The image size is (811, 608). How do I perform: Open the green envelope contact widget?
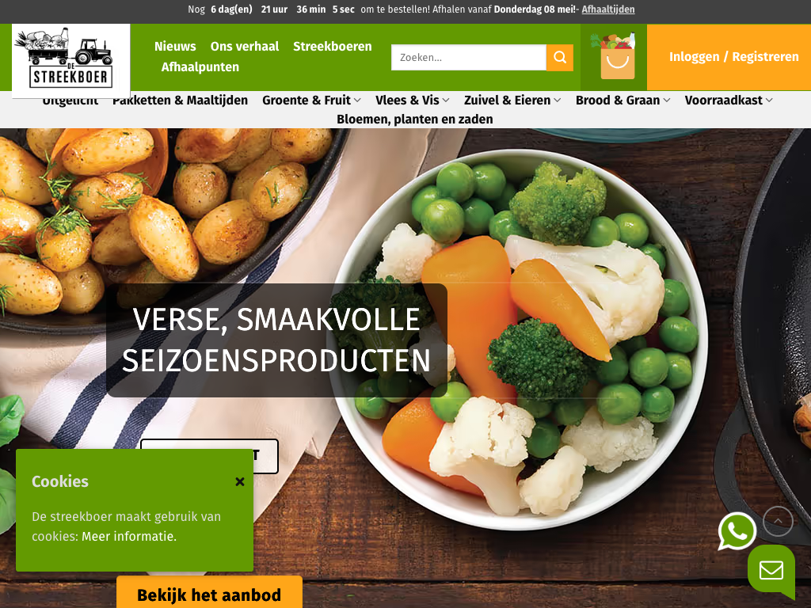click(771, 572)
